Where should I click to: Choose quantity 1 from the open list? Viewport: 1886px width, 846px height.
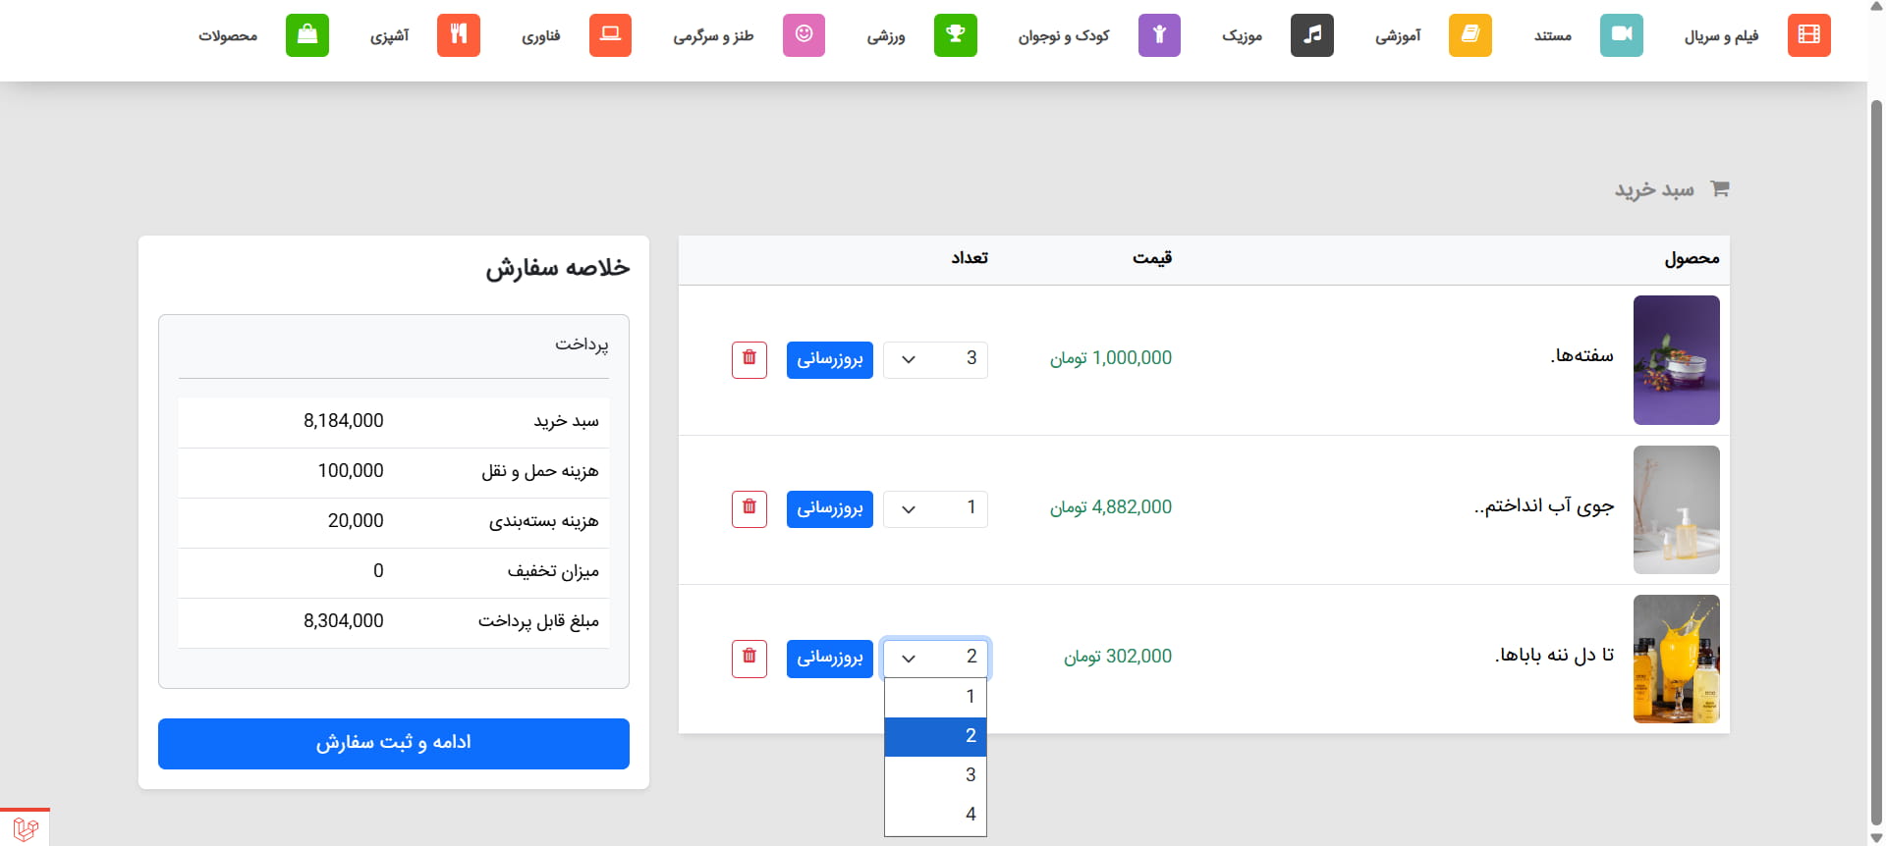click(x=935, y=697)
